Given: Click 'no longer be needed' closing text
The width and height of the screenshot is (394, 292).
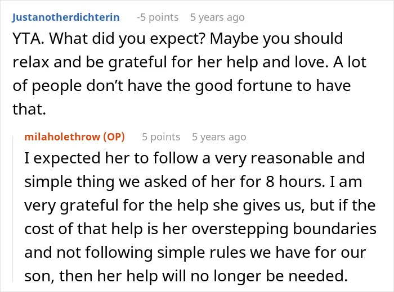Looking at the screenshot, I should click(270, 276).
